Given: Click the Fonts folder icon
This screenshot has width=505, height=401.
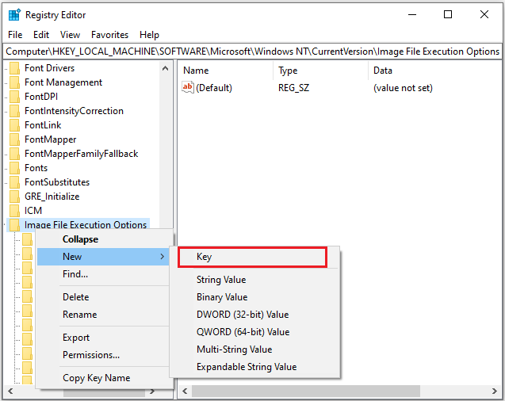Looking at the screenshot, I should pyautogui.click(x=14, y=168).
